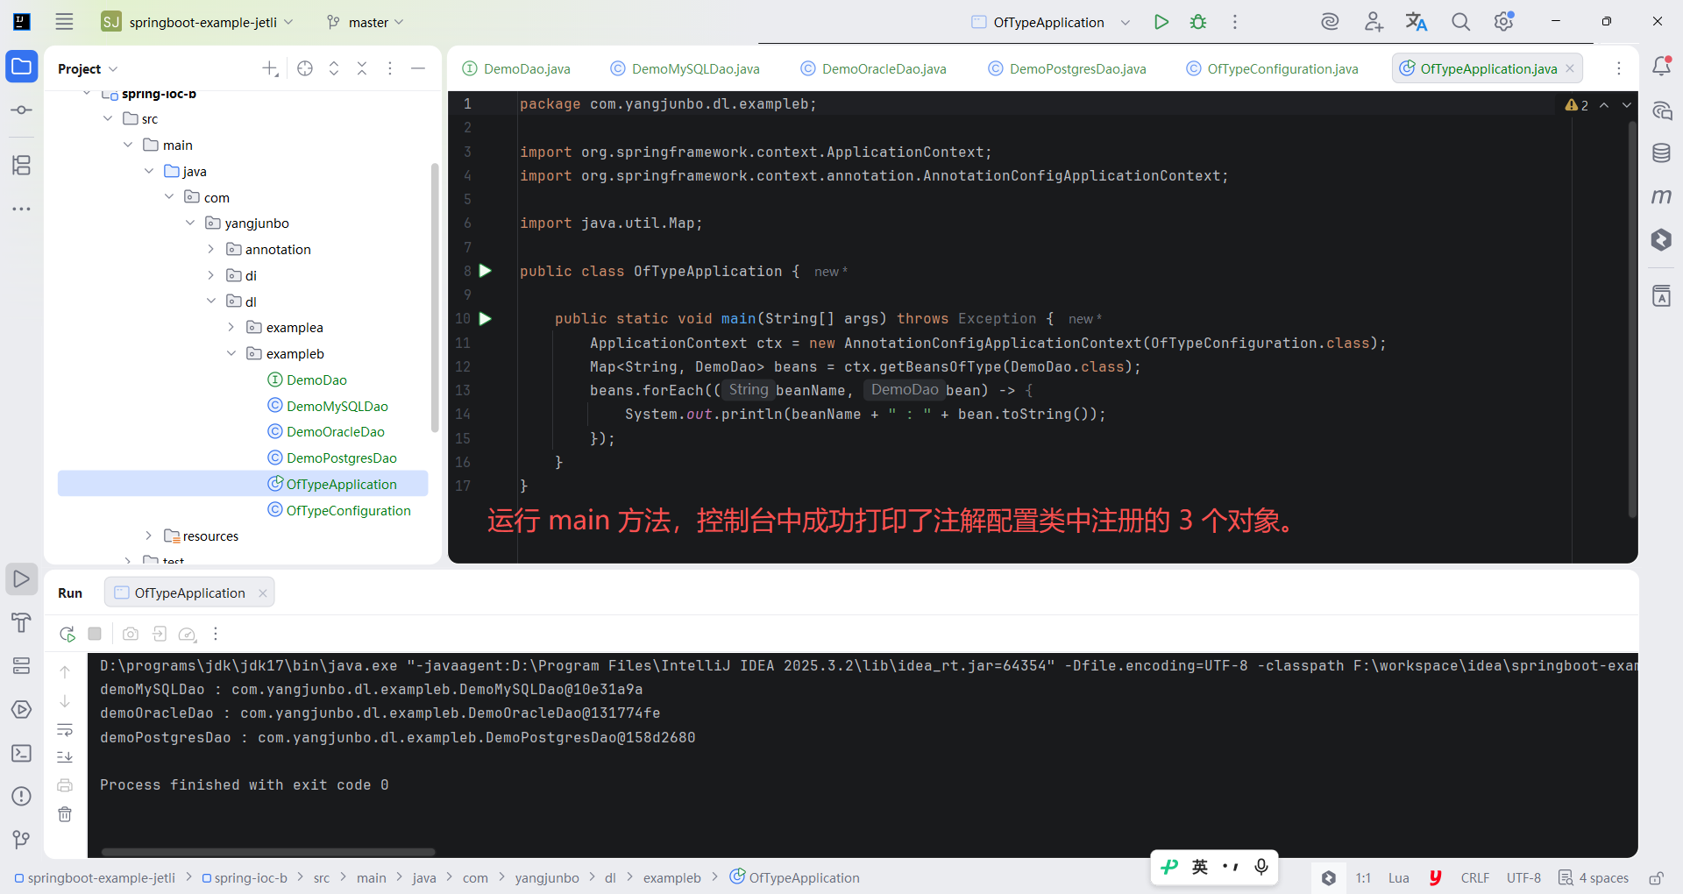Viewport: 1683px width, 894px height.
Task: Open Code With Me add-user icon
Action: coord(1374,22)
